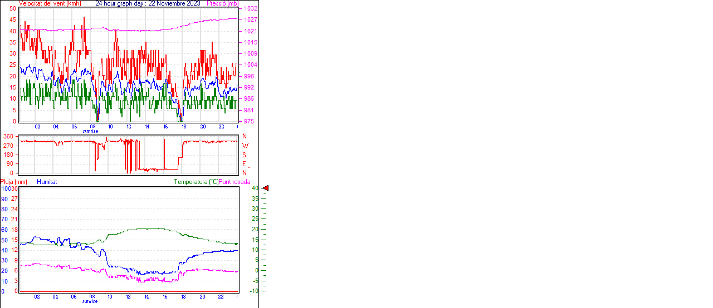Screen dimensions: 713x308
Task: Click the 'Pressió (mb)' label
Action: coord(222,3)
